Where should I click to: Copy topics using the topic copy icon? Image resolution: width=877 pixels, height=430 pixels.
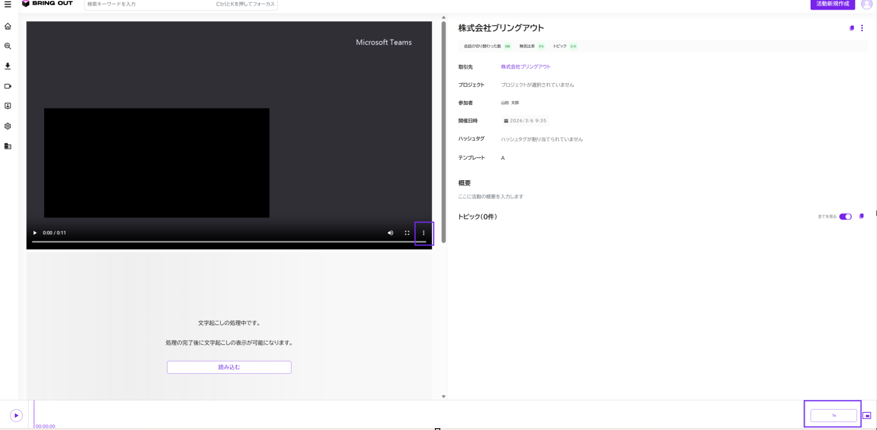pyautogui.click(x=861, y=216)
